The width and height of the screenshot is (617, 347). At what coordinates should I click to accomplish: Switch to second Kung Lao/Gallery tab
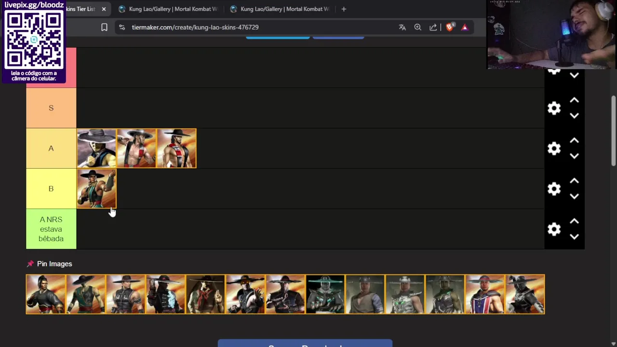pos(280,9)
